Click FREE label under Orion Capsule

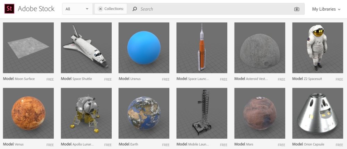point(339,145)
